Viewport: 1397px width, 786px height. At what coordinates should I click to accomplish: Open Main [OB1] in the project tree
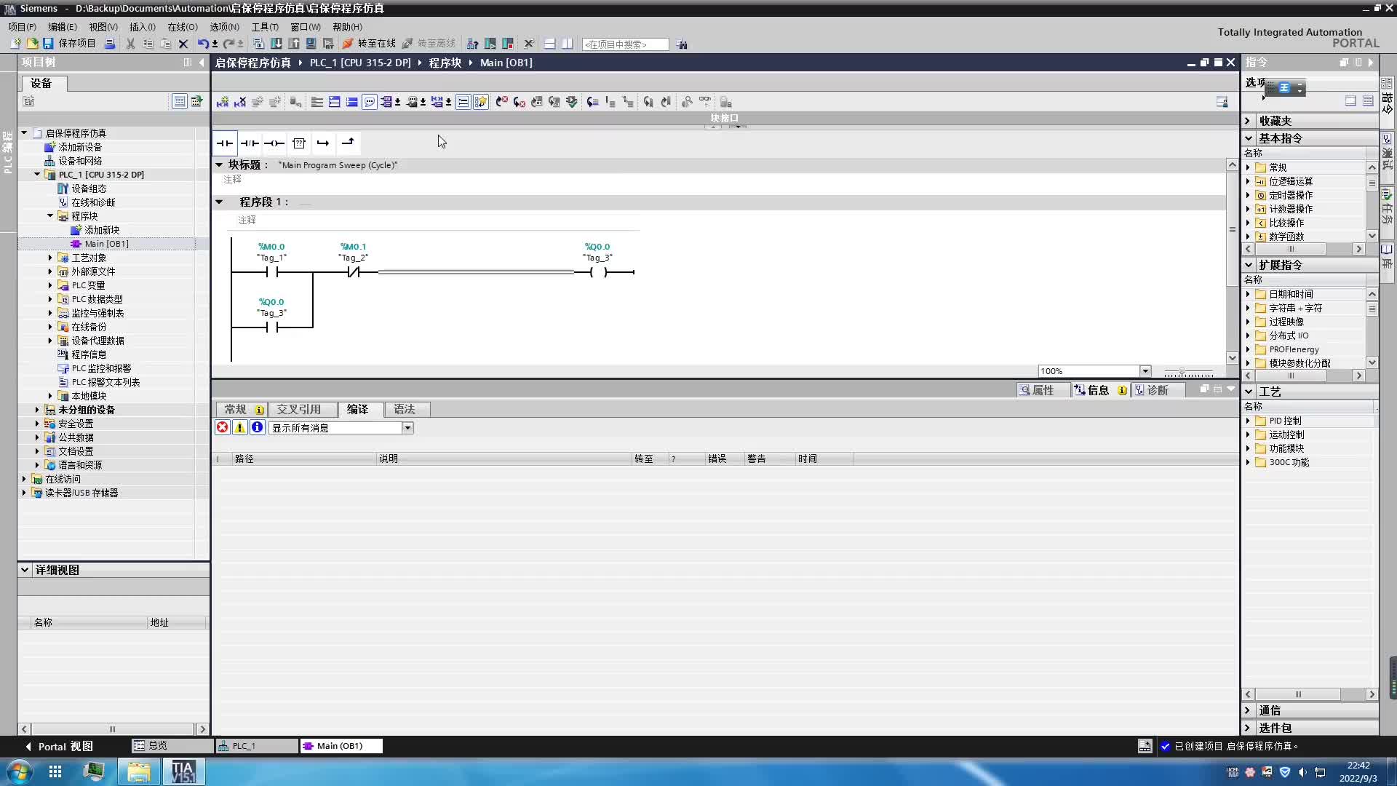(106, 244)
